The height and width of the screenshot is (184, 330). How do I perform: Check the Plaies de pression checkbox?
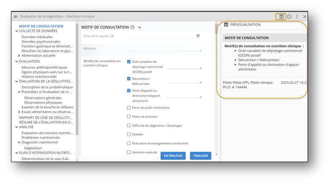129,116
